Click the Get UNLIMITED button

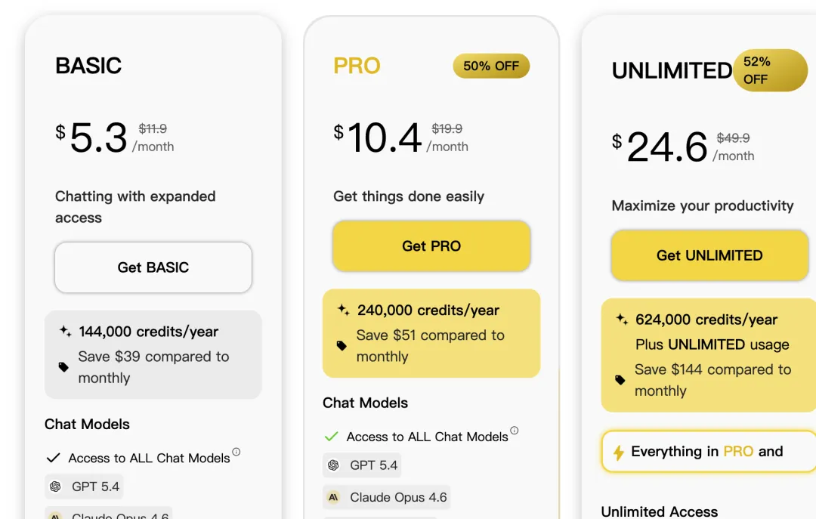pos(709,255)
